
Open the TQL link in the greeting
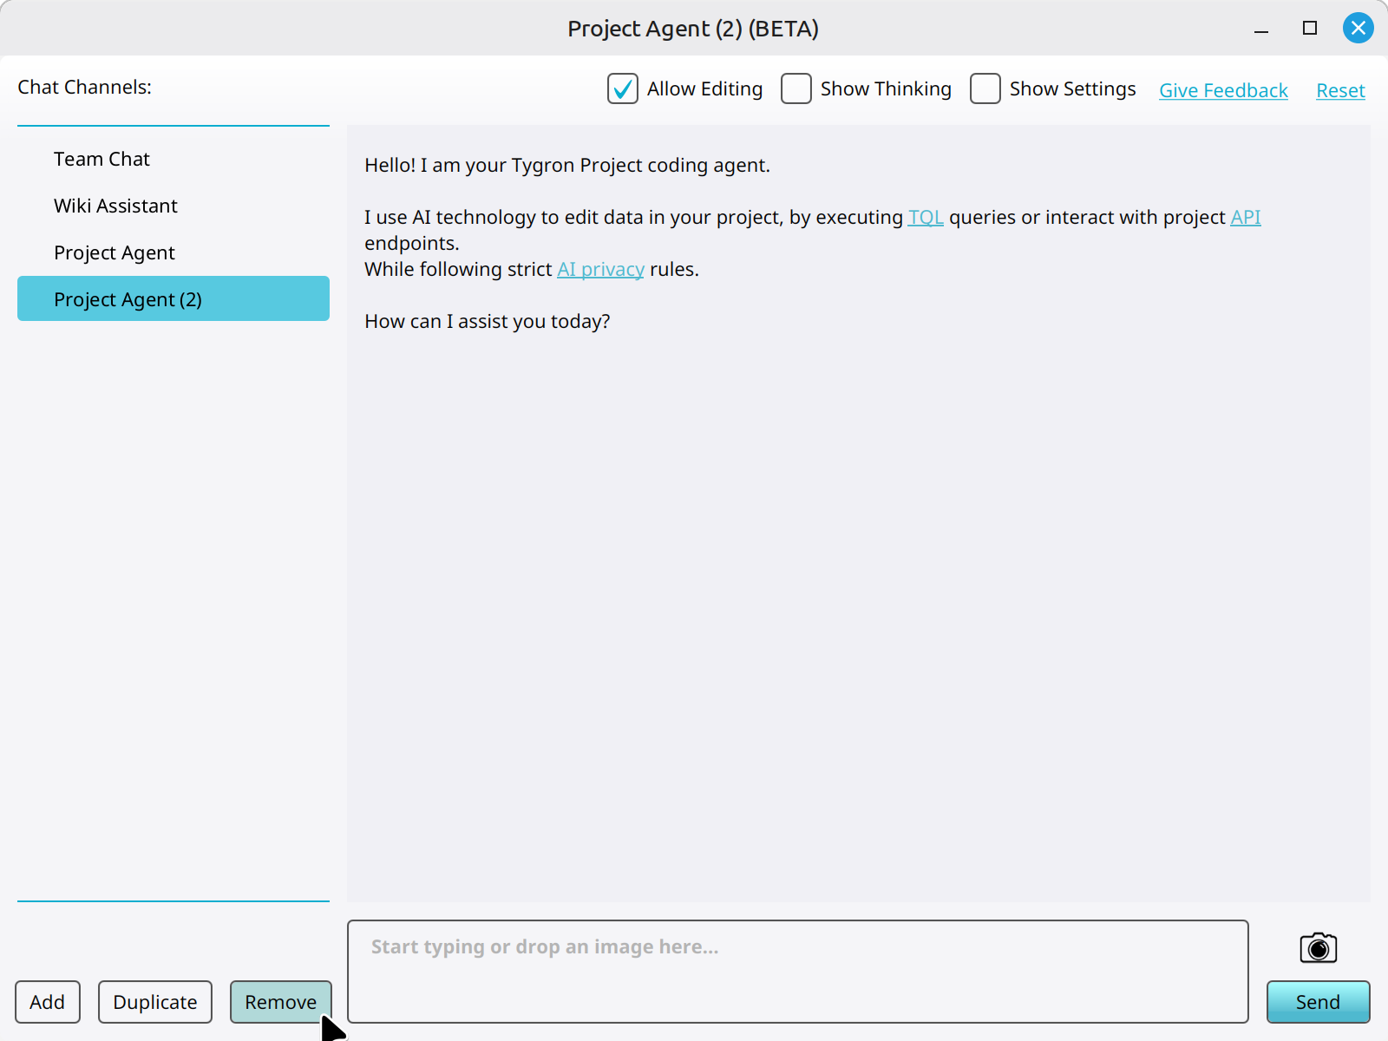point(926,217)
